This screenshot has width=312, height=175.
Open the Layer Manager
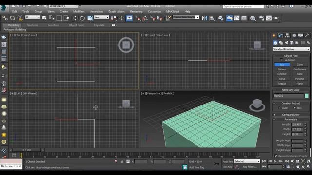click(x=221, y=18)
